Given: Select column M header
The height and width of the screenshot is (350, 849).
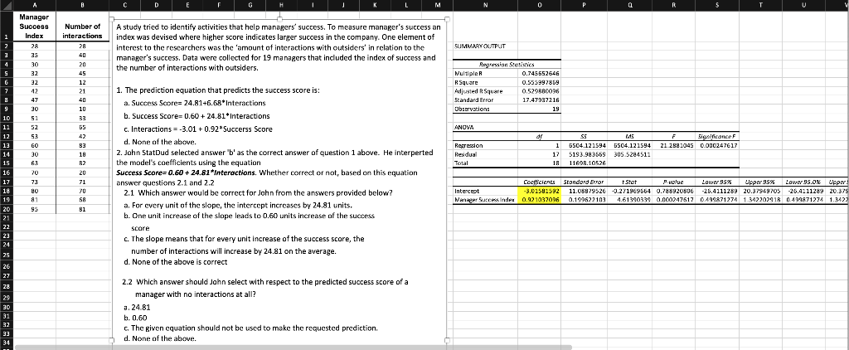Looking at the screenshot, I should [x=437, y=4].
